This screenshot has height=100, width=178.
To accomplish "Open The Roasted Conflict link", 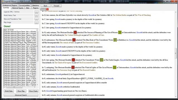I will 87,70.
